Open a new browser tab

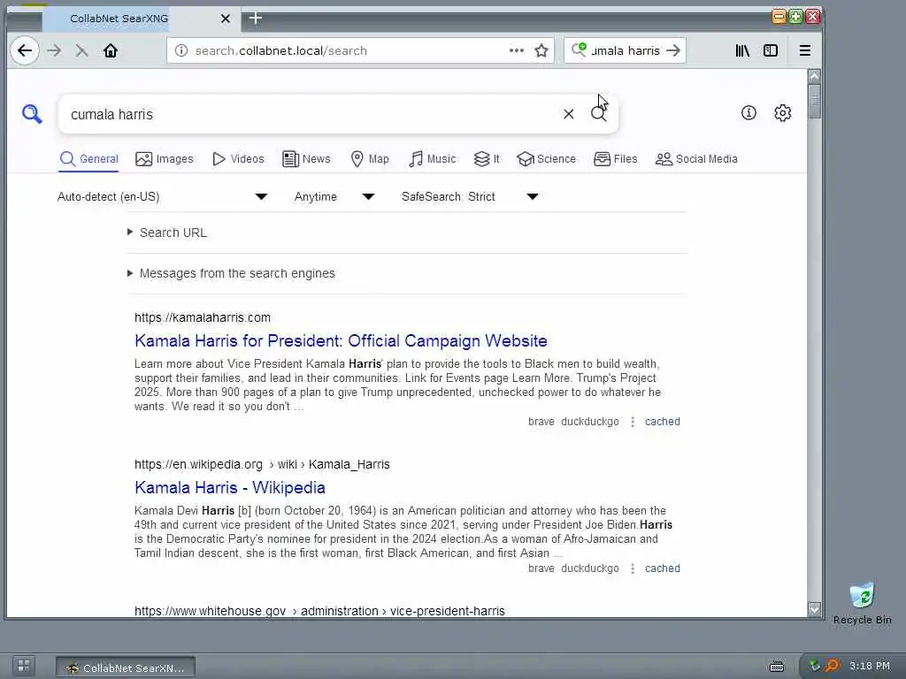[256, 19]
